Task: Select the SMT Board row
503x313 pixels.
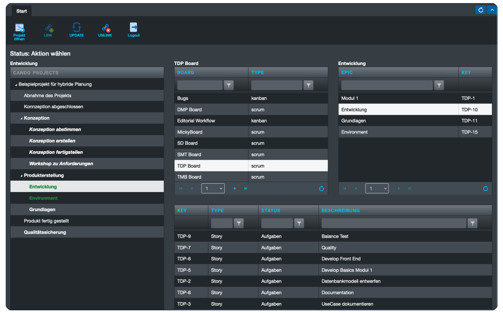Action: coord(251,155)
